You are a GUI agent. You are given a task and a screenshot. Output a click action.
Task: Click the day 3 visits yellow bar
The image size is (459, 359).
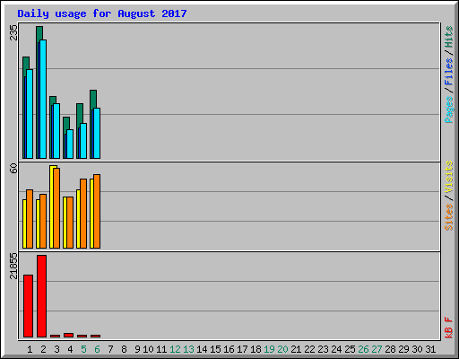click(x=51, y=207)
